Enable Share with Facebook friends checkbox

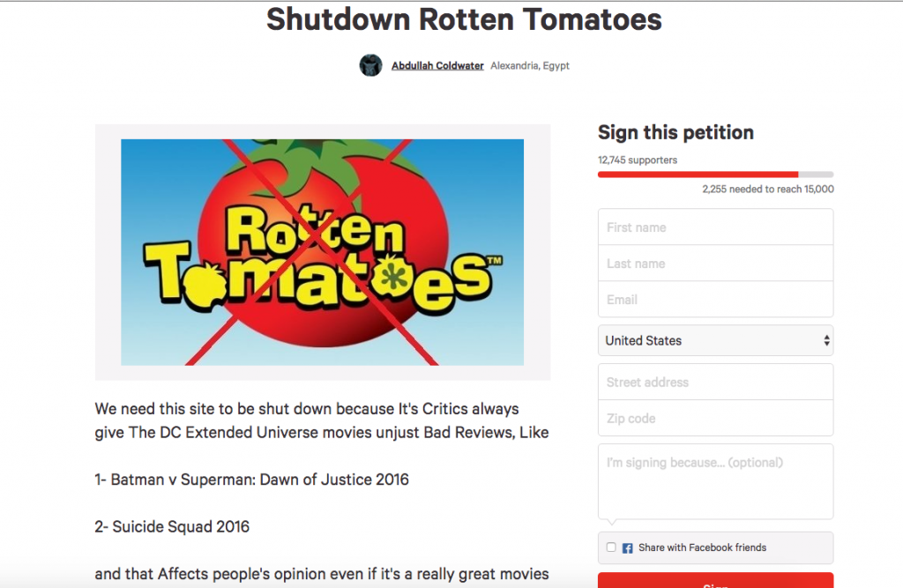pos(611,547)
